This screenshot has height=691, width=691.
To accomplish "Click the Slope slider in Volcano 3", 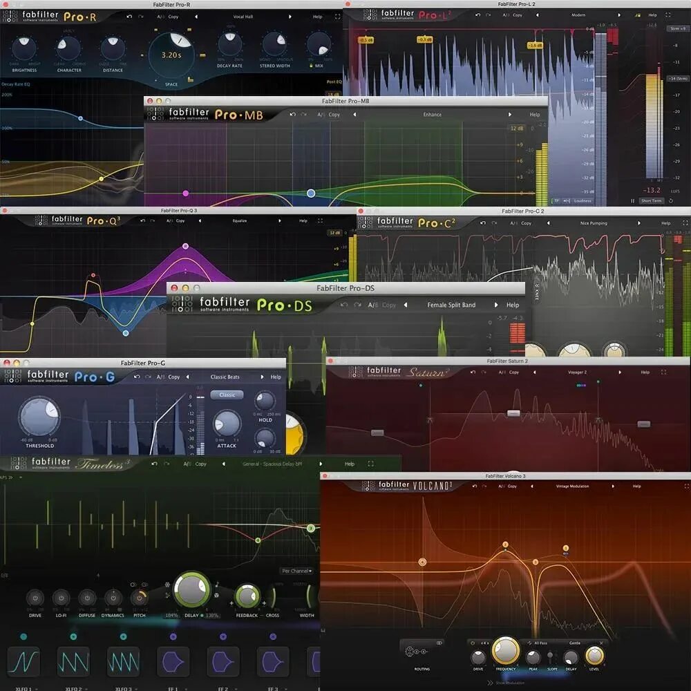I will pos(551,658).
